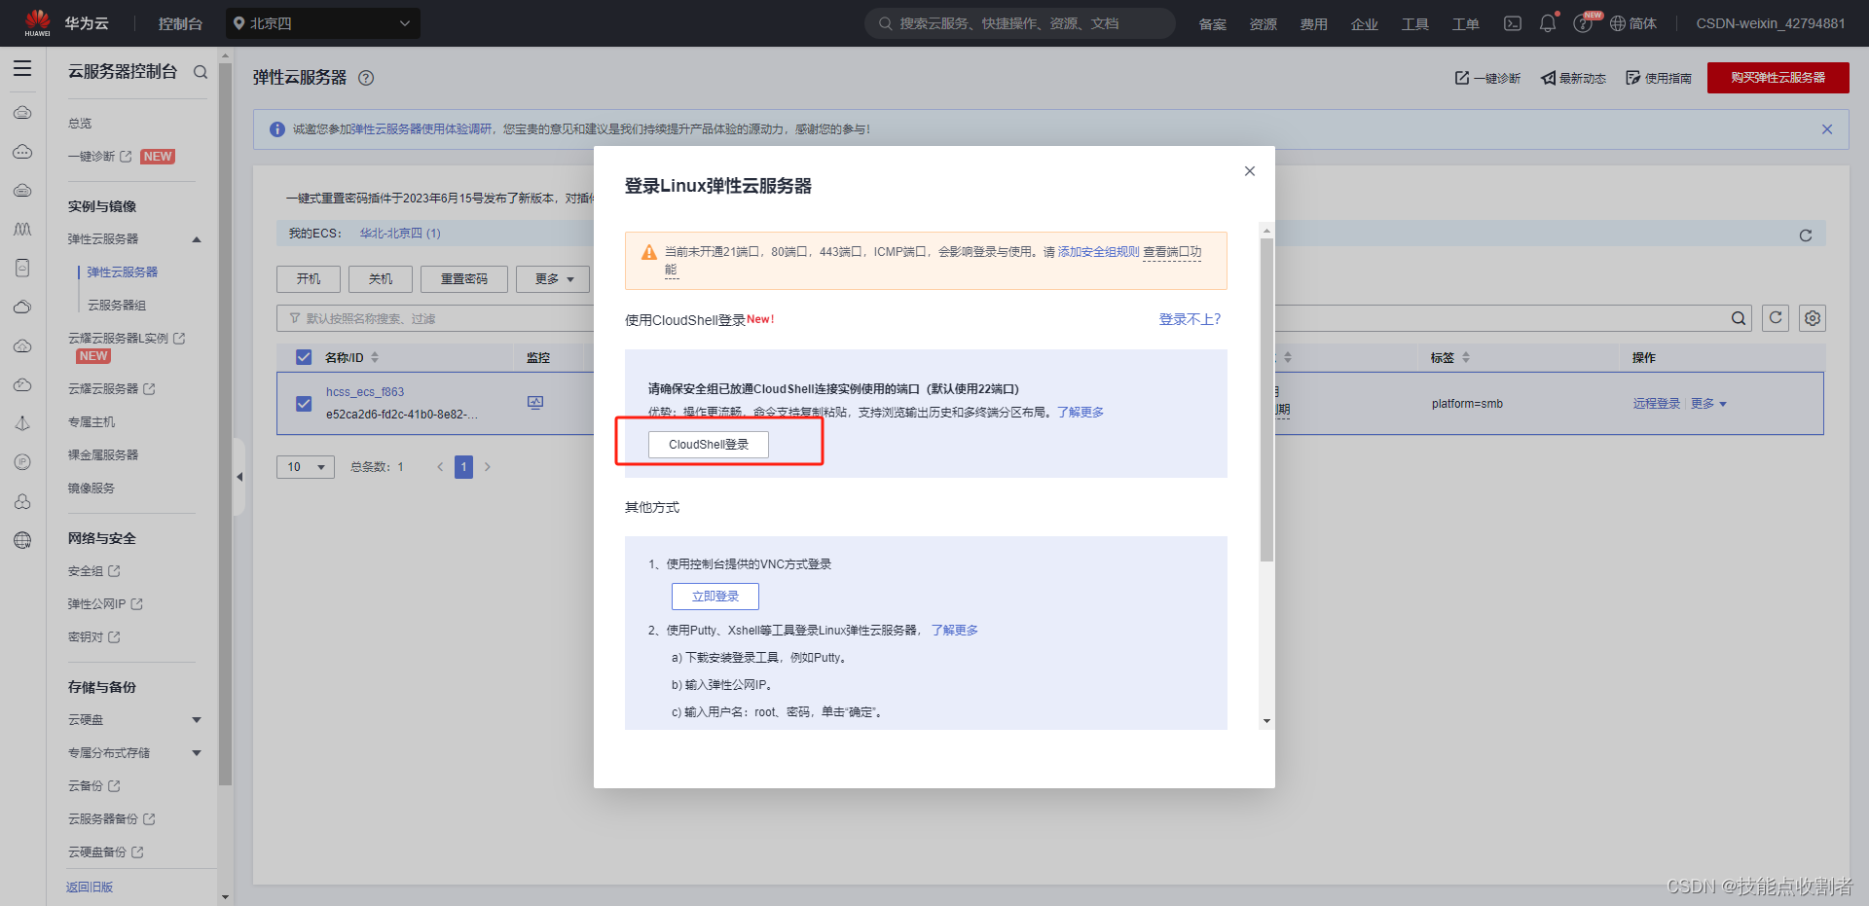The height and width of the screenshot is (906, 1869).
Task: Open the help question icon with NEW badge
Action: click(1583, 23)
